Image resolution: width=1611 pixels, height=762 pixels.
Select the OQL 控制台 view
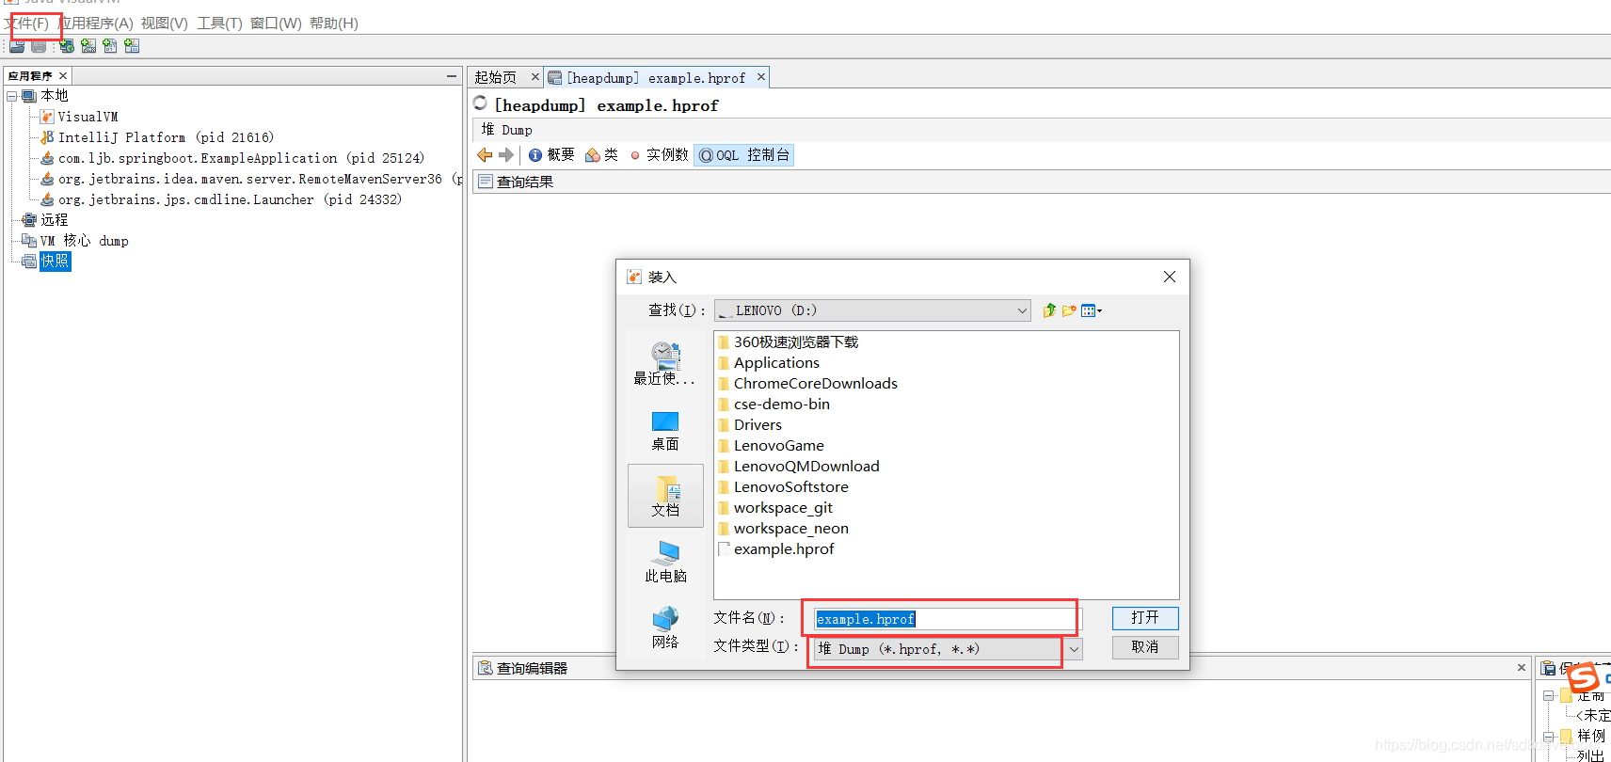[x=743, y=155]
